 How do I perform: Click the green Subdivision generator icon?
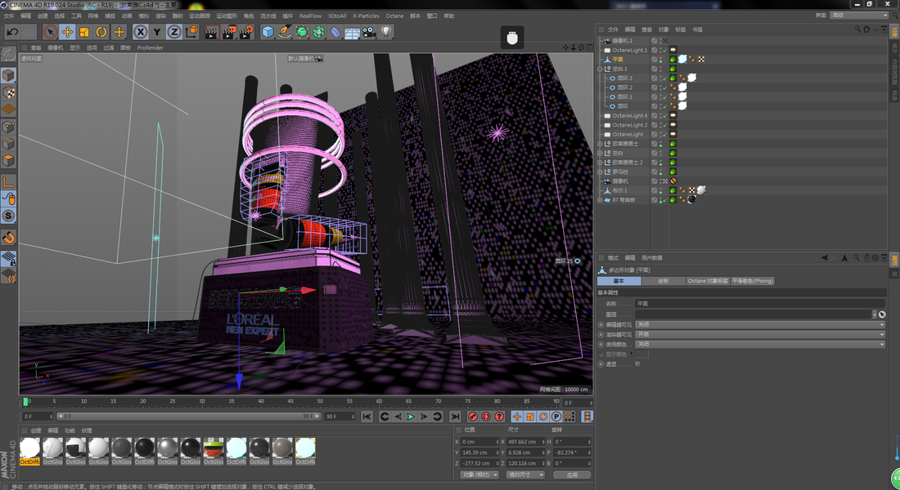[302, 32]
